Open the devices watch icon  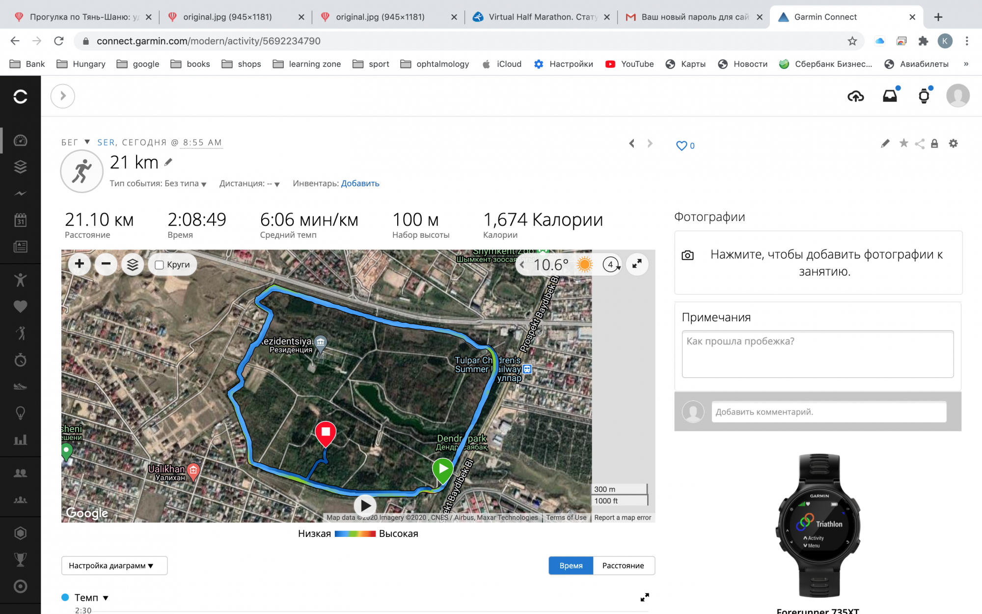[924, 96]
